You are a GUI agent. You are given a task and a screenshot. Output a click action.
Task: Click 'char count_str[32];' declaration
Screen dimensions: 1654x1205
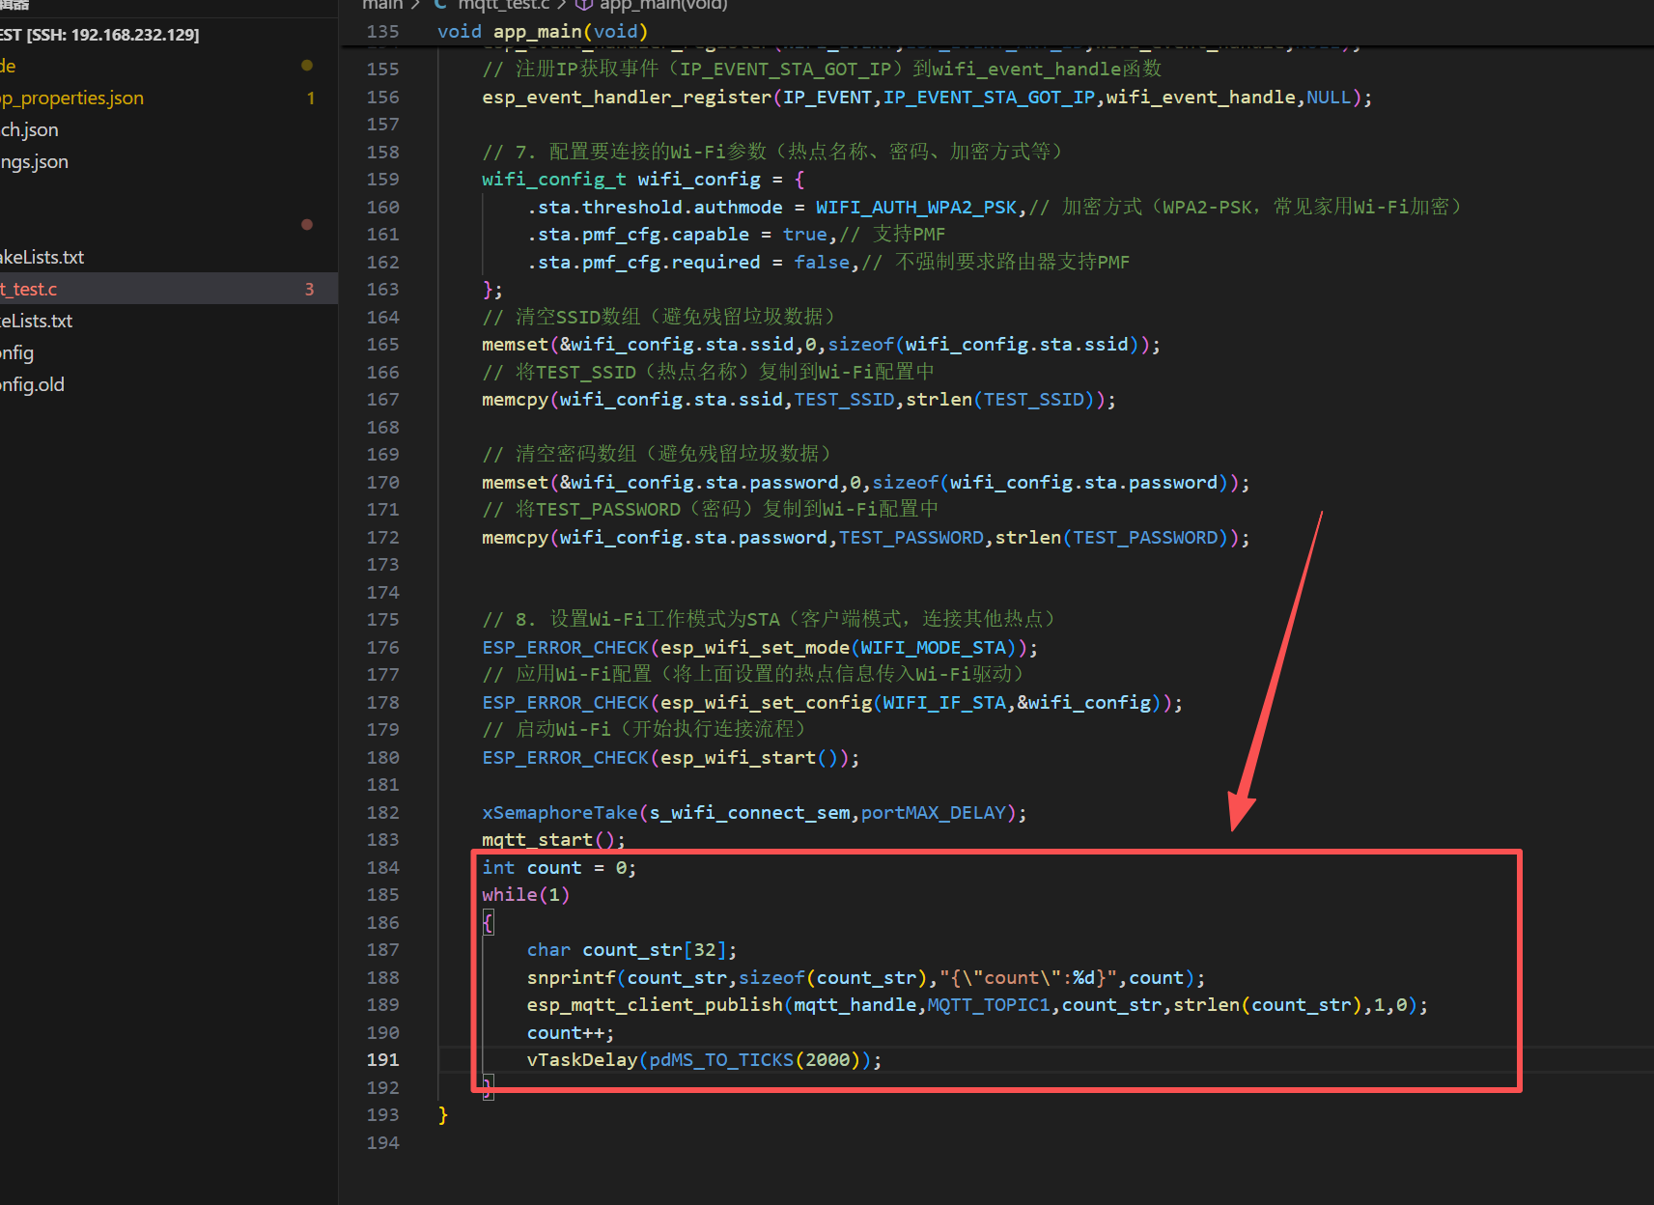point(632,949)
